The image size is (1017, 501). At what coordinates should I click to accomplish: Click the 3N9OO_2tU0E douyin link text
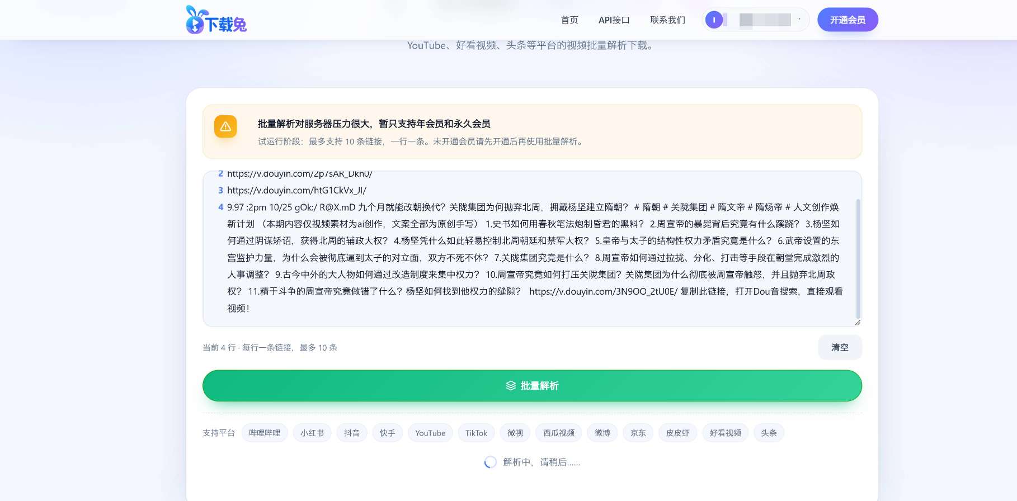click(x=603, y=291)
